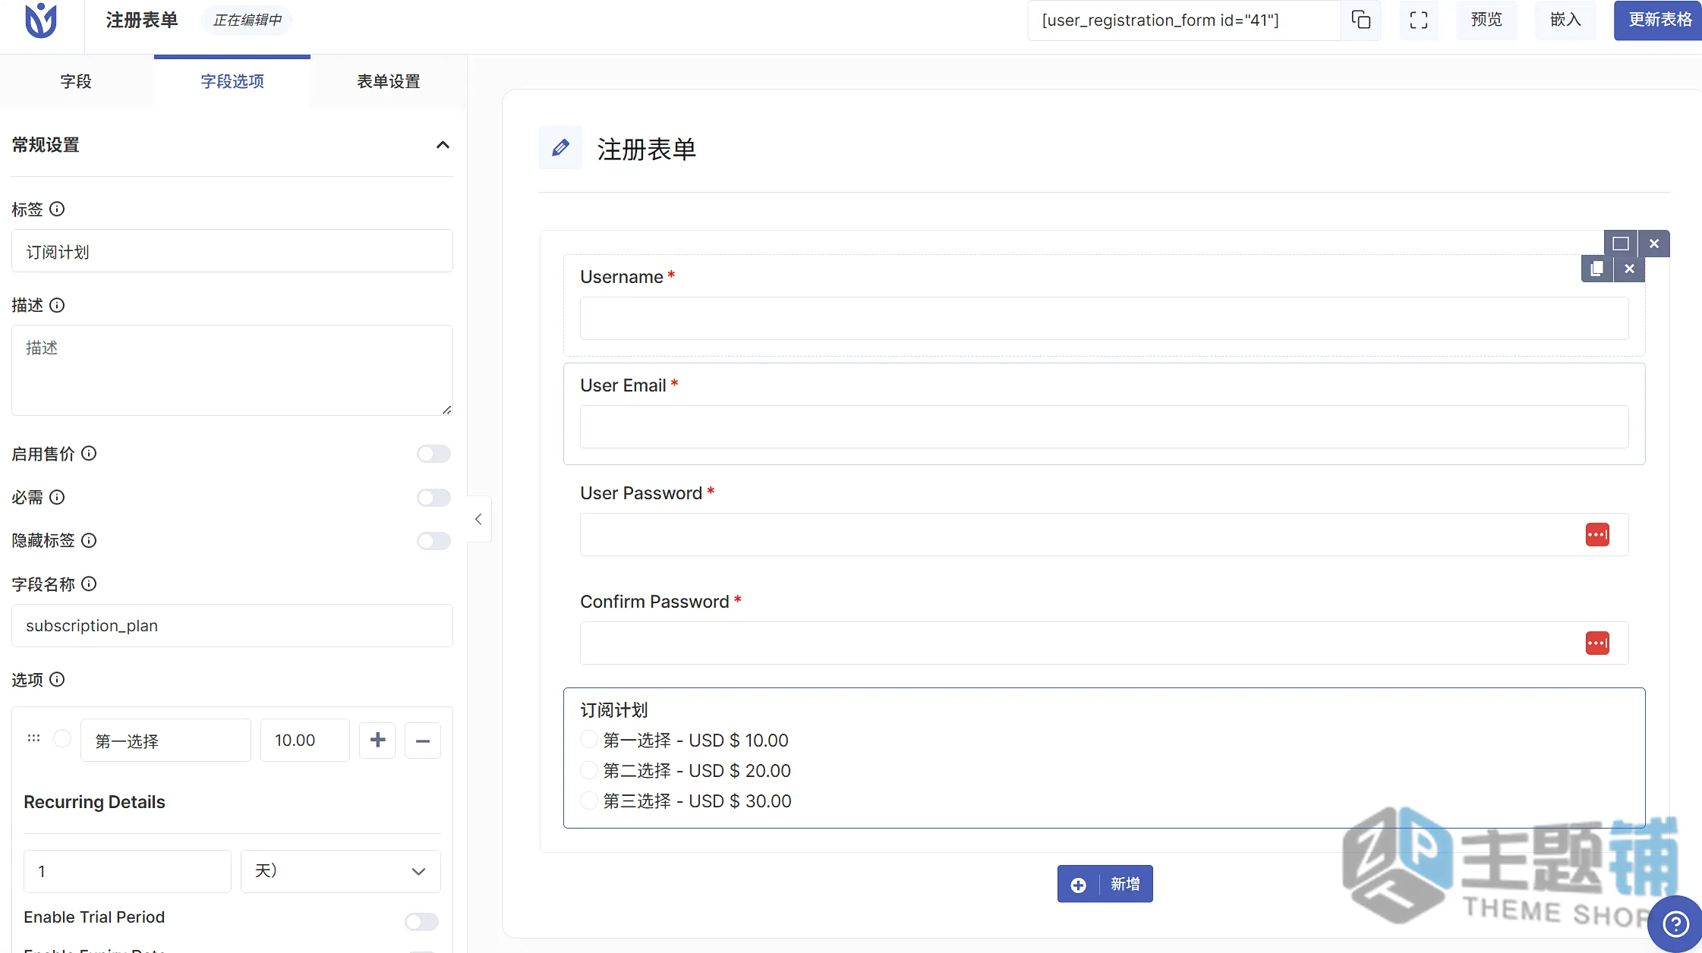
Task: Switch to the 字段 tab
Action: pyautogui.click(x=76, y=81)
